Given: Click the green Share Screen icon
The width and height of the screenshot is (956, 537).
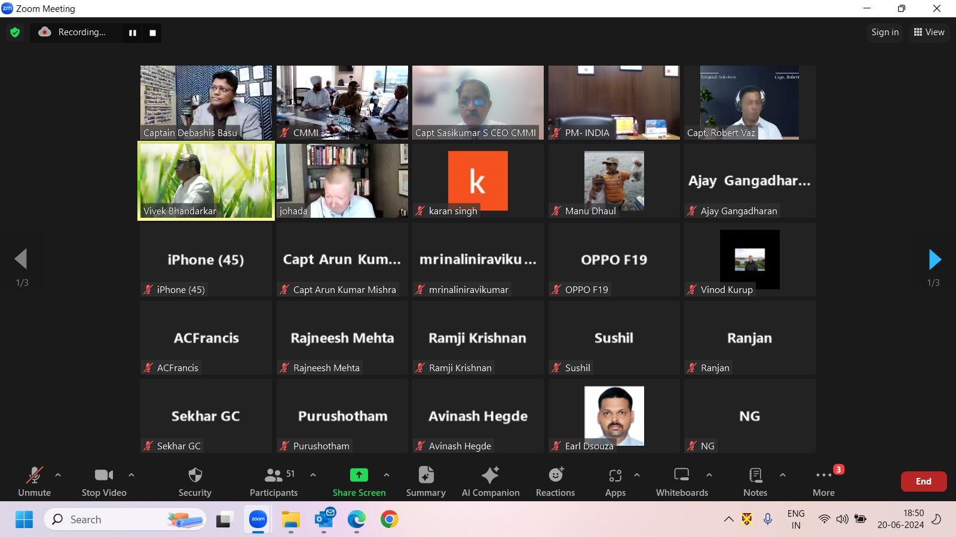Looking at the screenshot, I should pyautogui.click(x=358, y=475).
